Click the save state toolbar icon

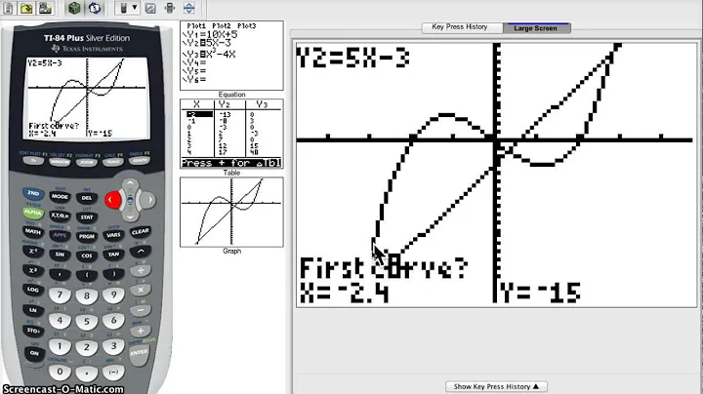pos(45,8)
